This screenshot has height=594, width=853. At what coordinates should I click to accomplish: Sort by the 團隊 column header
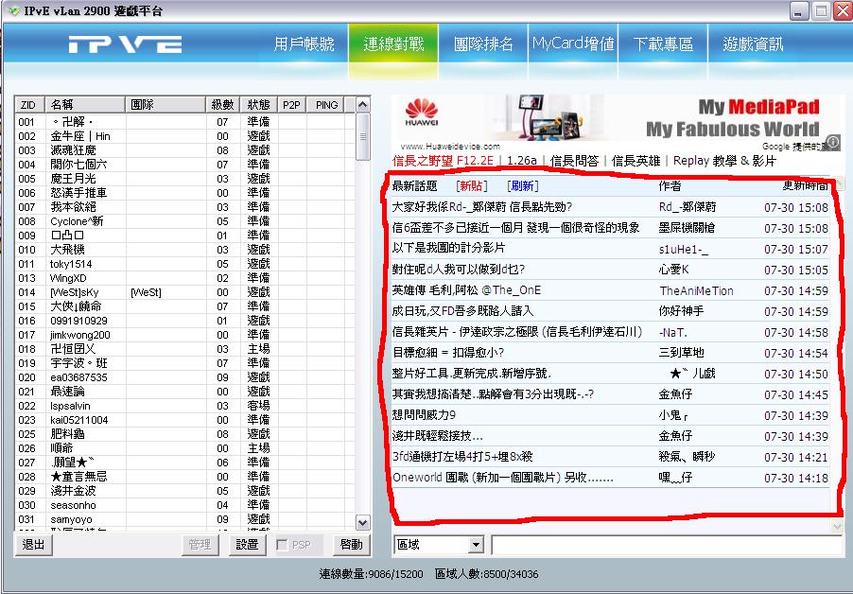point(165,105)
